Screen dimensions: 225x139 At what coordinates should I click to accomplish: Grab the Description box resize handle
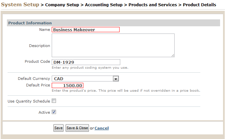173,56
